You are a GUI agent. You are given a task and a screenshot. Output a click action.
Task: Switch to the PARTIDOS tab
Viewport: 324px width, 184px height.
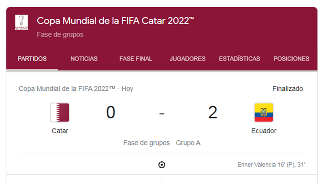pos(32,59)
